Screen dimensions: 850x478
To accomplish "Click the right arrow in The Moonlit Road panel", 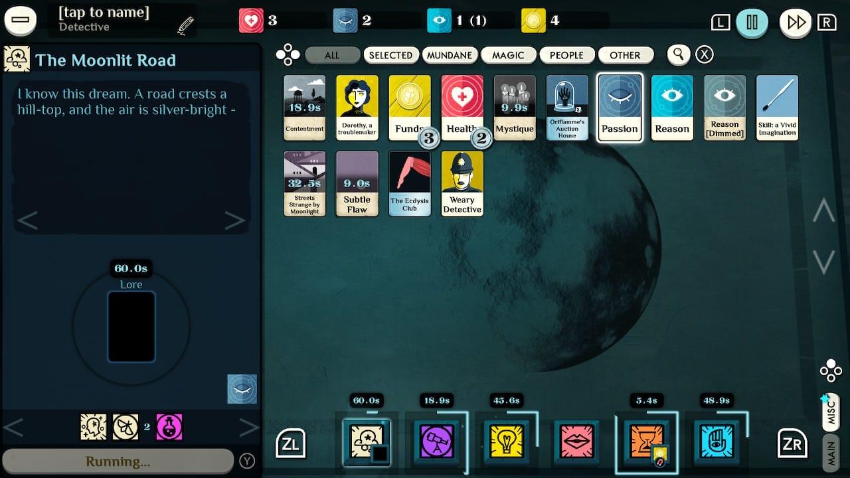I will (x=235, y=219).
